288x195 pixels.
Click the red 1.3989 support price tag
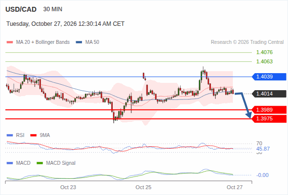point(269,110)
